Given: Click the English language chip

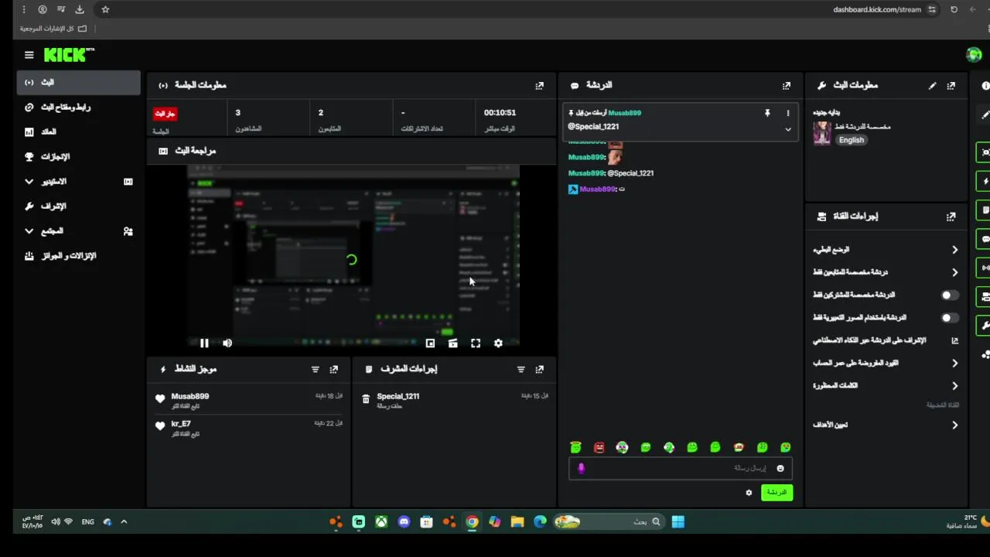Looking at the screenshot, I should pos(851,140).
